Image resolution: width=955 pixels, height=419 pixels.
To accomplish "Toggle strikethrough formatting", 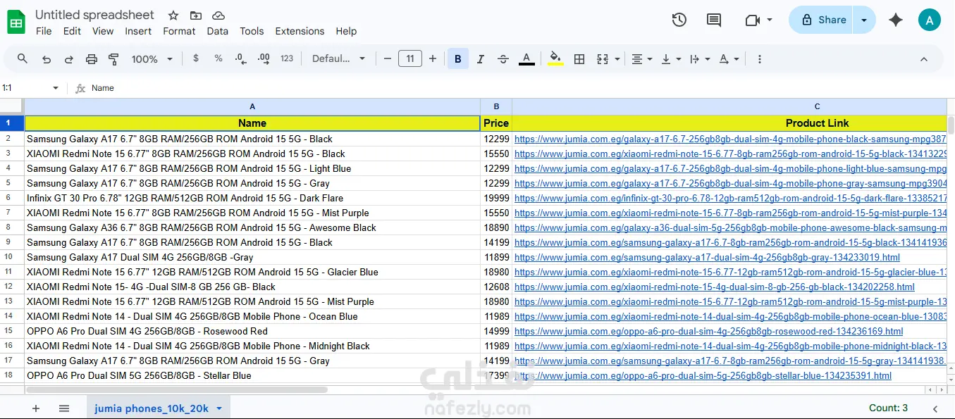I will point(503,59).
